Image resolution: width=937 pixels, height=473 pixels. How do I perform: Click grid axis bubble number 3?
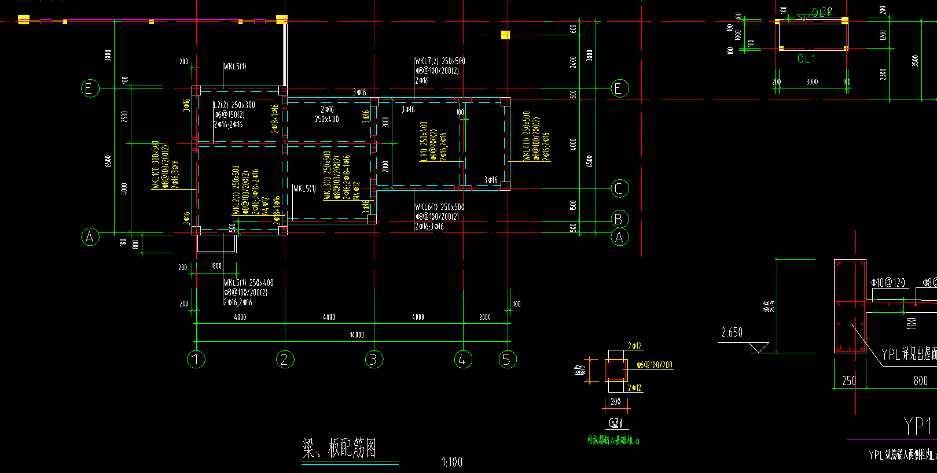374,360
